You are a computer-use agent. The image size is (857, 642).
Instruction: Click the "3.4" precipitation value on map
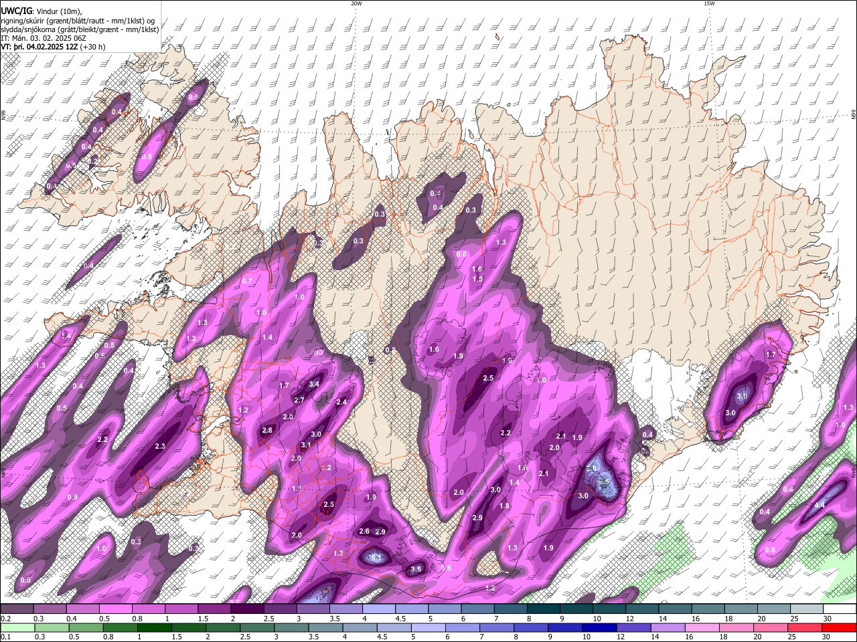[314, 385]
